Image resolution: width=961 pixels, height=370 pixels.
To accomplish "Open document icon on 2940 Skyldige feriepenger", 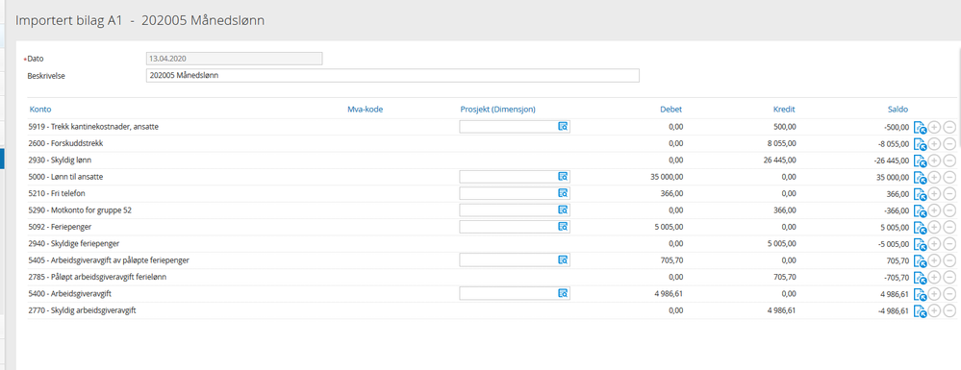I will [x=920, y=244].
